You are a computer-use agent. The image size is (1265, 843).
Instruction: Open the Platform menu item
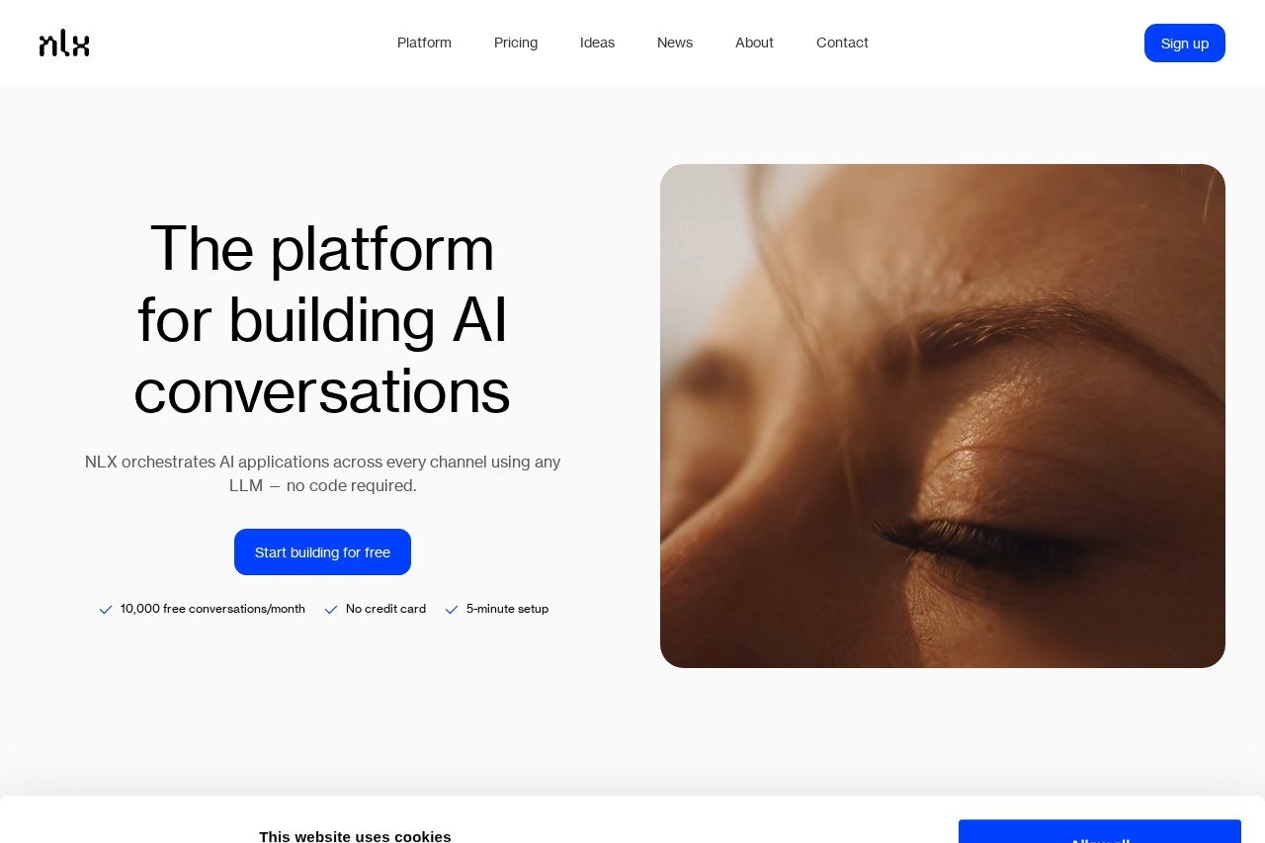click(x=424, y=42)
